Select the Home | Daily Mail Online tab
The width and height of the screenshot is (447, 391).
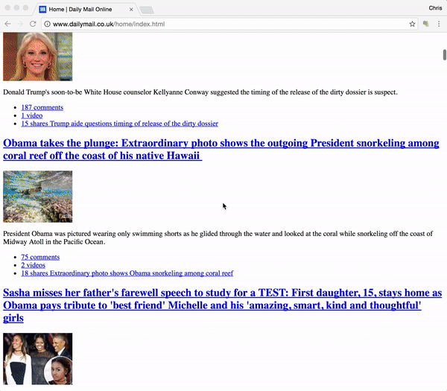[x=85, y=9]
